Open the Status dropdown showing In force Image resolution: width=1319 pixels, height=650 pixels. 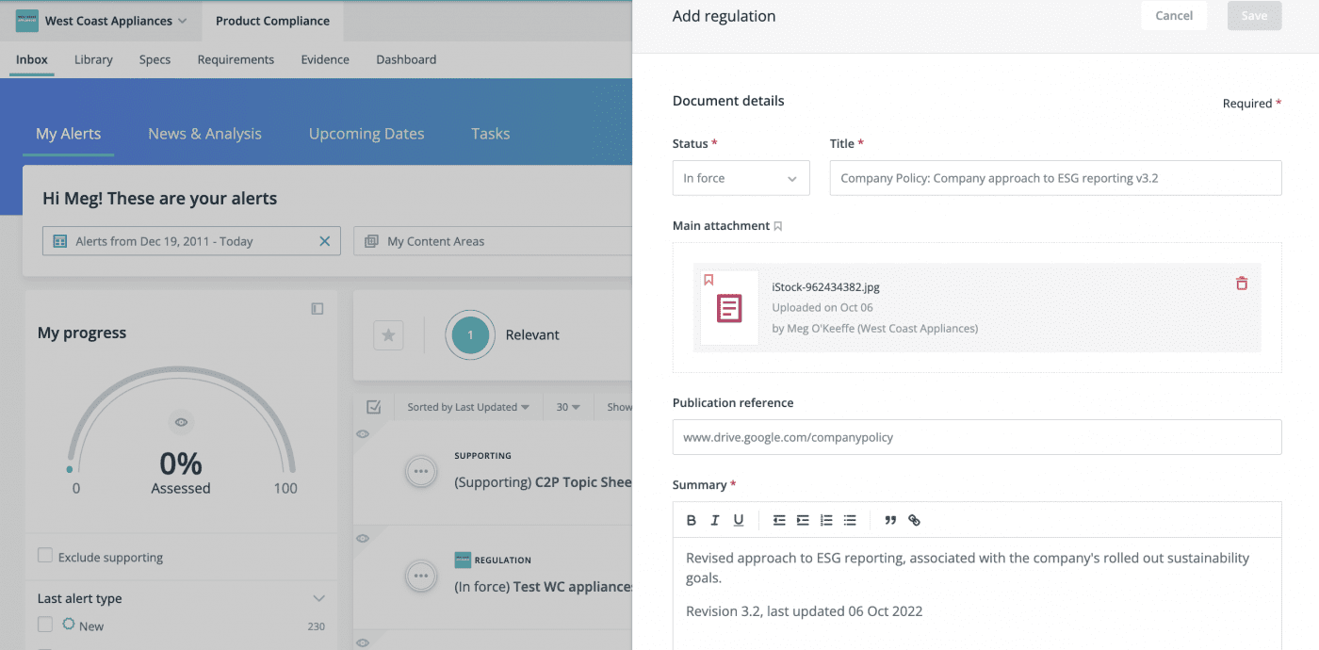click(x=741, y=178)
